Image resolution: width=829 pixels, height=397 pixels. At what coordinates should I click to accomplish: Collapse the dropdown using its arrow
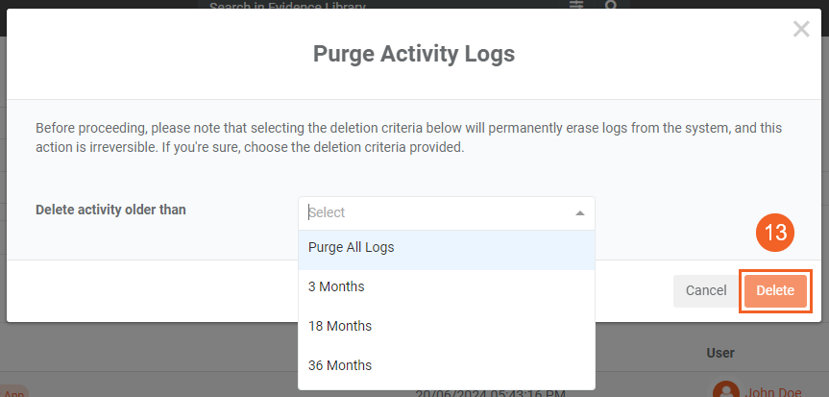[579, 213]
